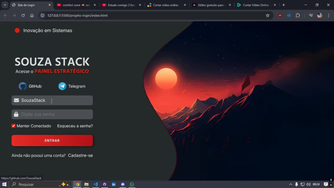Open the Windows Start menu
The height and width of the screenshot is (188, 334).
pos(4,184)
